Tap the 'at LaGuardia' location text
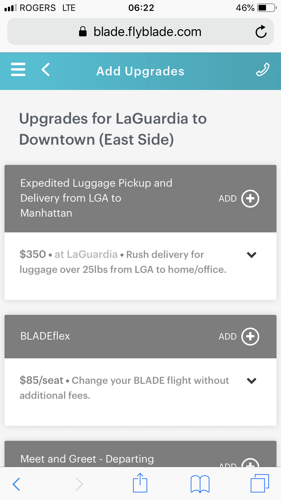This screenshot has width=281, height=500. click(x=86, y=254)
